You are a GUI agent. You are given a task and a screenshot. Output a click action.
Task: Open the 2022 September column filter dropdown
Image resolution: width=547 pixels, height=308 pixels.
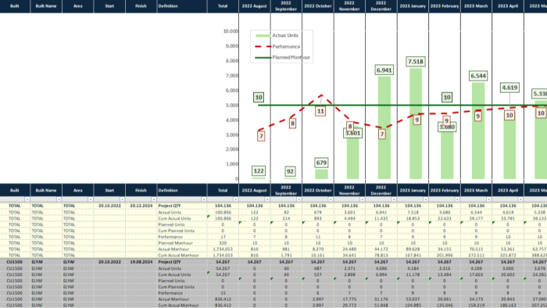pyautogui.click(x=299, y=199)
